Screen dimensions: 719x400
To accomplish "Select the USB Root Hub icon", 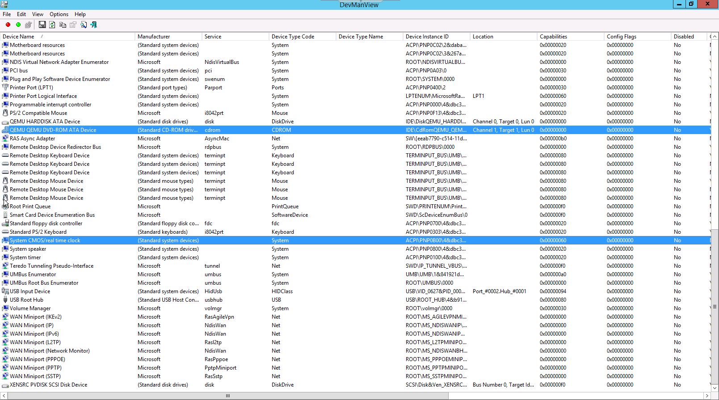I will [5, 300].
